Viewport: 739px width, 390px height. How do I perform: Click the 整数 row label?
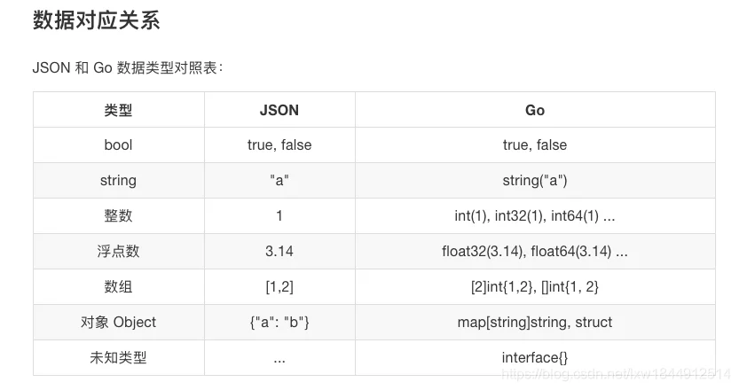pyautogui.click(x=118, y=215)
